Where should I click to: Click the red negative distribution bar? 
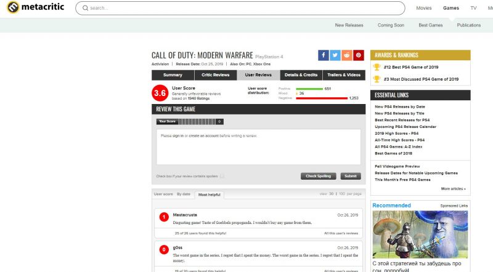point(322,98)
